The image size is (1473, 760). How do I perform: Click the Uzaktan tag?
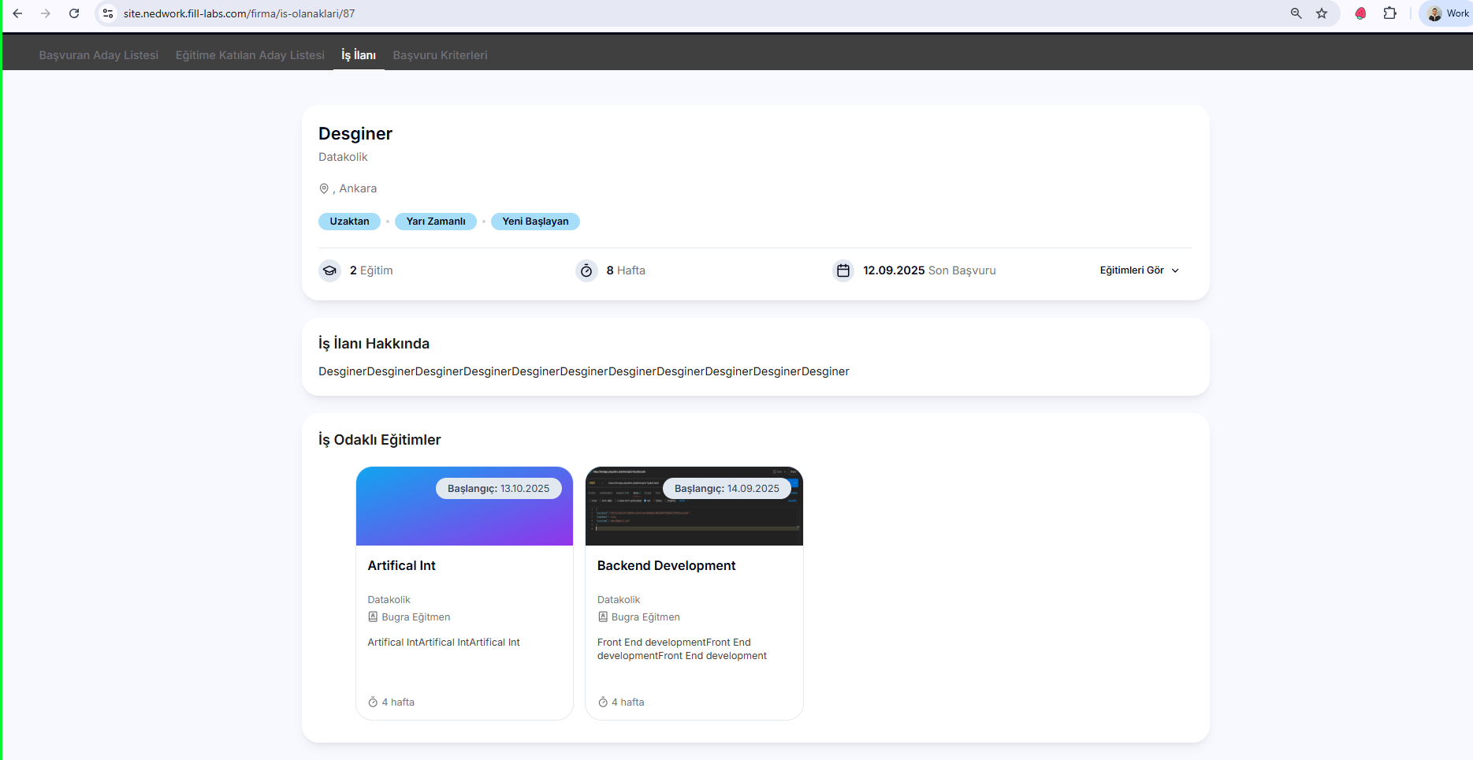tap(349, 222)
